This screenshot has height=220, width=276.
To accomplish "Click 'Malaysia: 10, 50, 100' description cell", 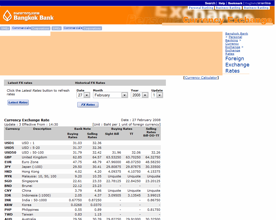I will 39,176.
